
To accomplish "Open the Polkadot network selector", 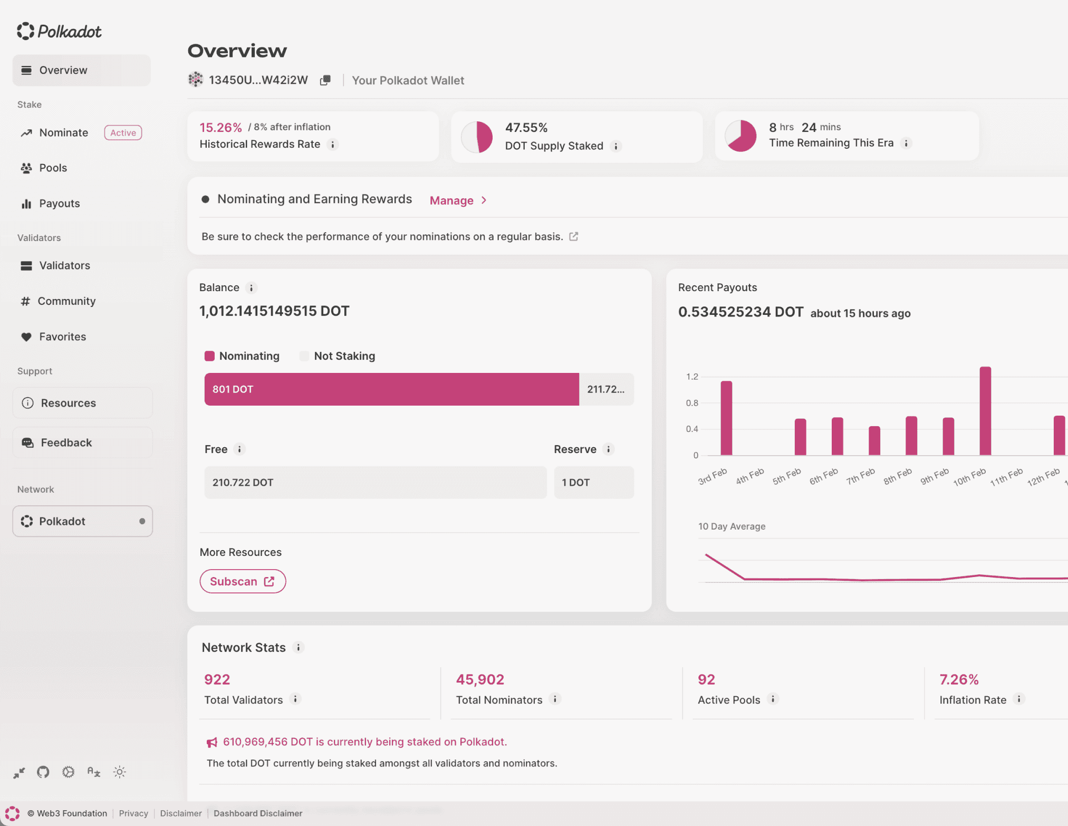I will point(83,521).
